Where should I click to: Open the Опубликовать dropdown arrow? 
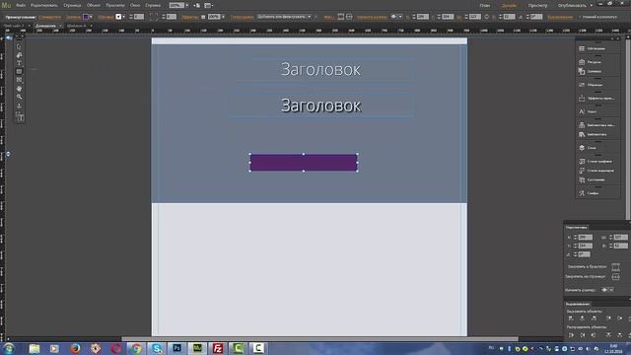click(x=592, y=5)
